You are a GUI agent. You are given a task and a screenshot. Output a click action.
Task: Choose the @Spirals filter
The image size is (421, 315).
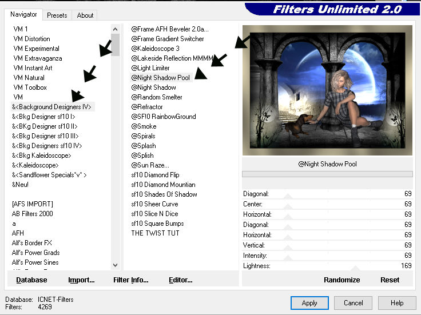click(x=143, y=135)
